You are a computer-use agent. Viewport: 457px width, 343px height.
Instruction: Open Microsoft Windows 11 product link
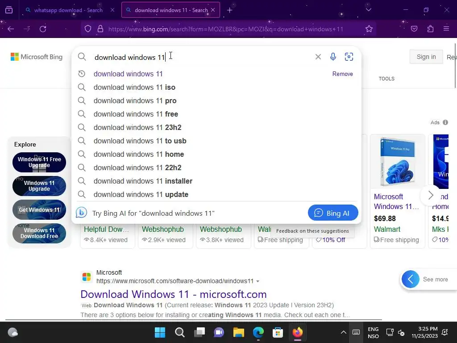(x=396, y=201)
